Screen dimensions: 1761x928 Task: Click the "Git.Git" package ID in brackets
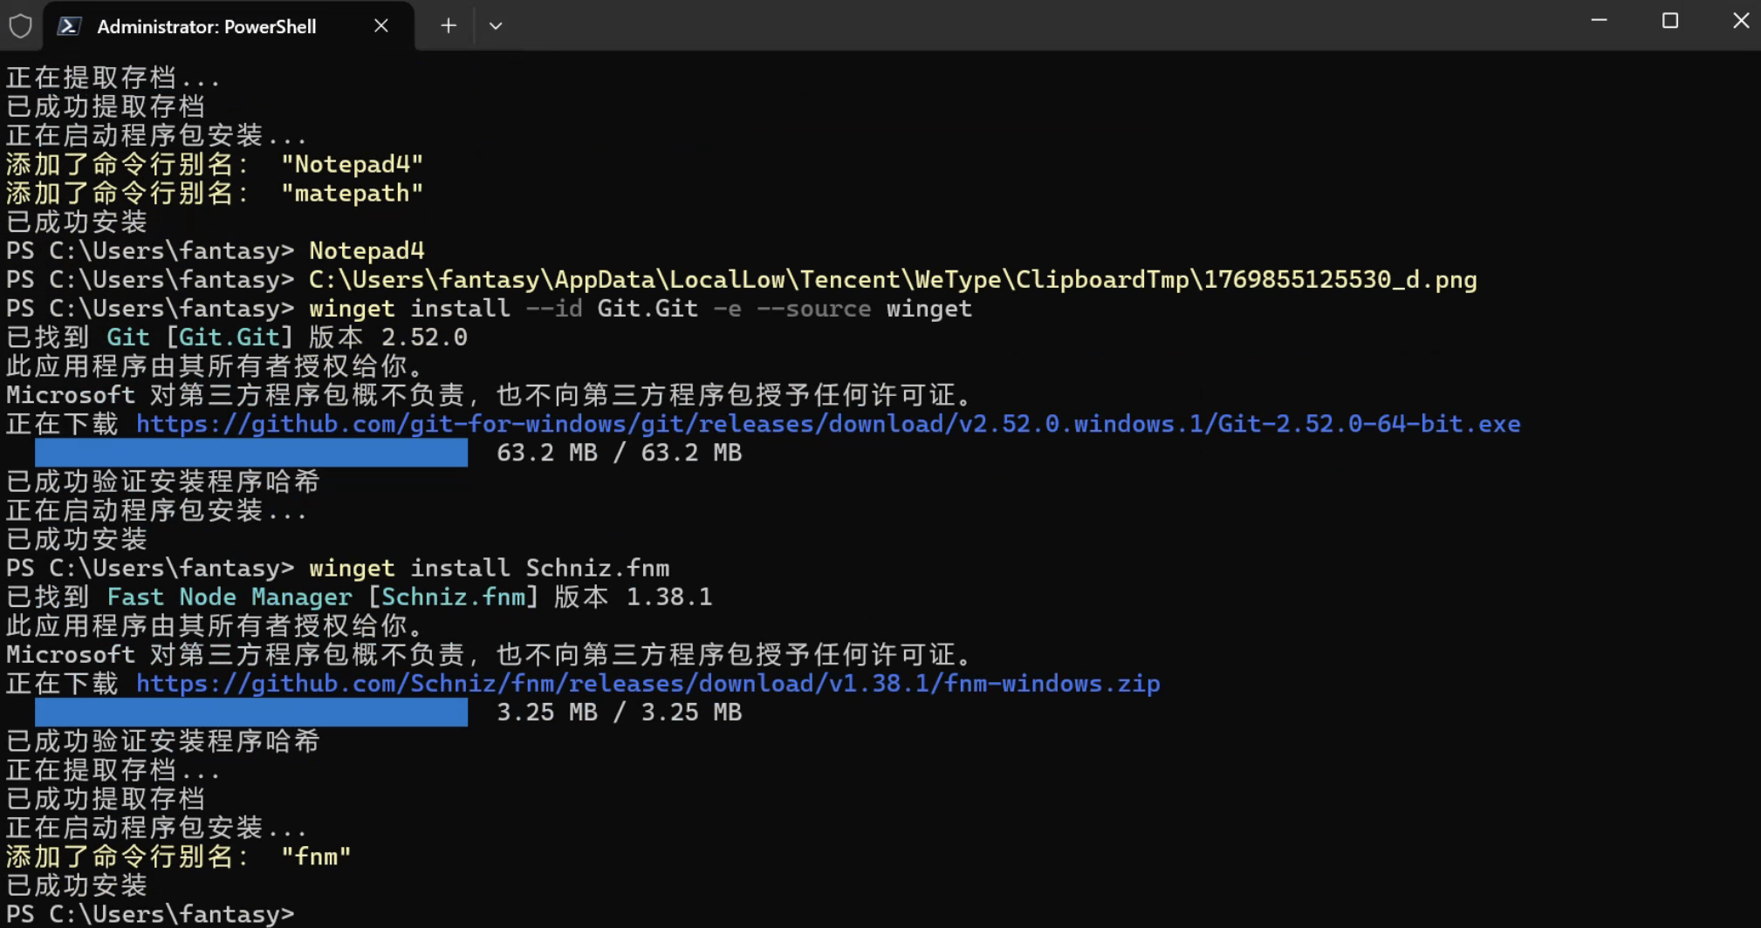tap(229, 338)
